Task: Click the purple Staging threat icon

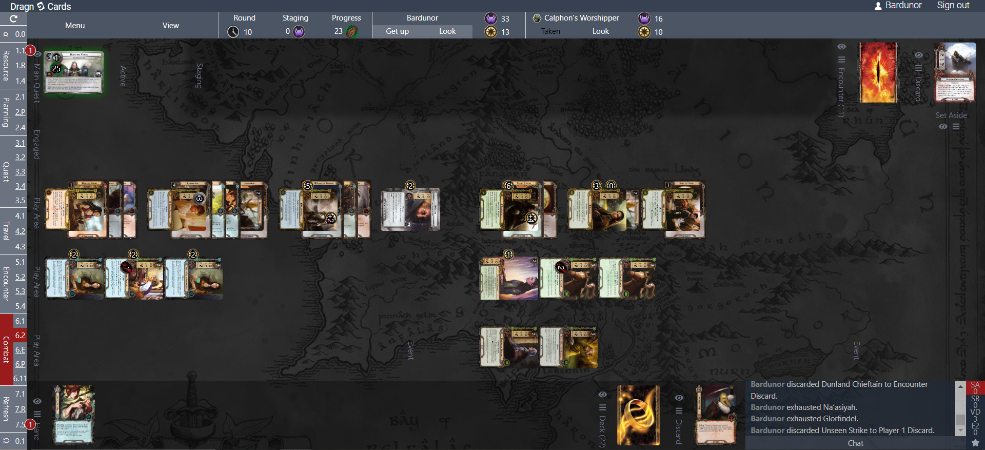Action: [299, 32]
